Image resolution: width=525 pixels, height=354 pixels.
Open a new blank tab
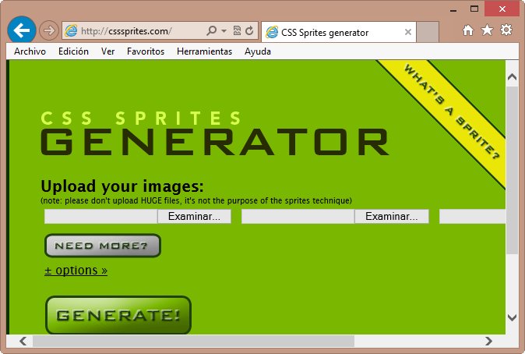click(x=428, y=32)
